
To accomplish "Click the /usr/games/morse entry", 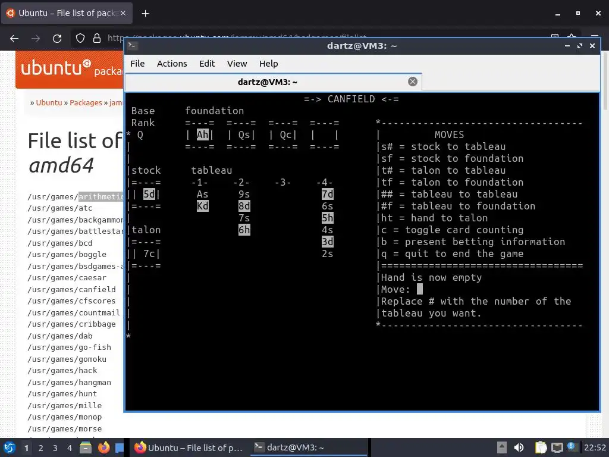I will point(64,428).
